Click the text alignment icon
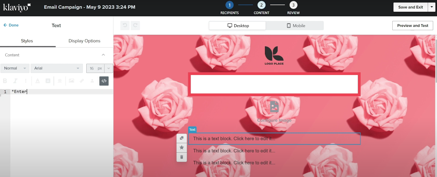Image resolution: width=437 pixels, height=177 pixels. [x=60, y=81]
